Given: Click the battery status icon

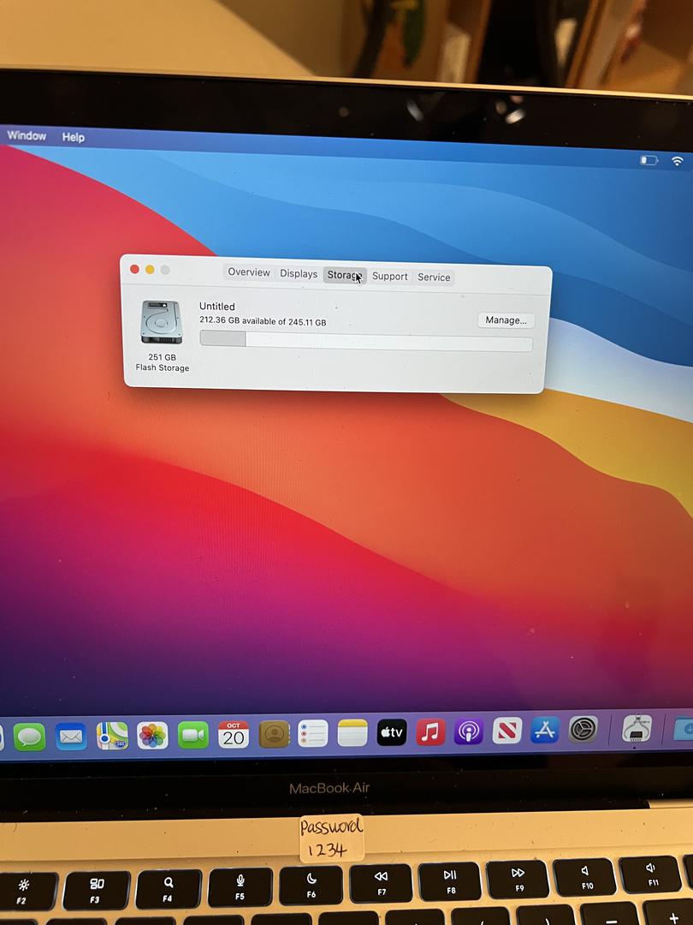Looking at the screenshot, I should tap(649, 160).
